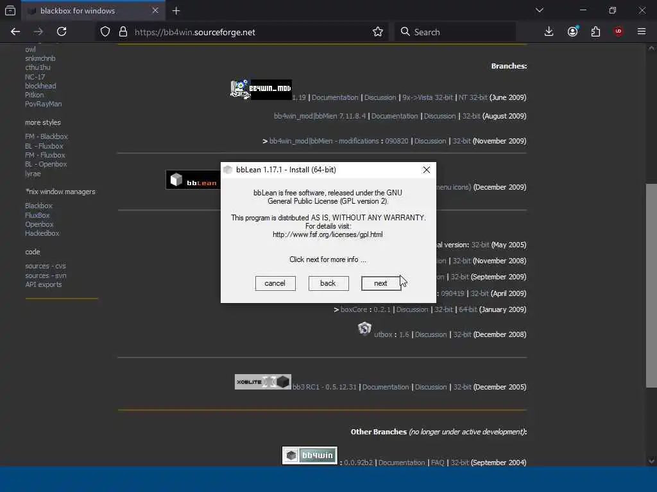
Task: Open bb4win 0.0.92b2 version link
Action: click(358, 463)
